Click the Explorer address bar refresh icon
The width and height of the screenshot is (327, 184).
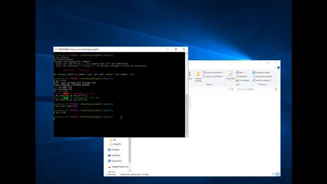(232, 89)
